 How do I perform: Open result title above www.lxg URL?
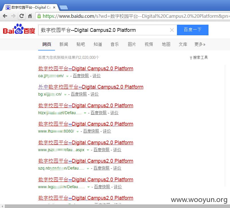tap(86, 180)
